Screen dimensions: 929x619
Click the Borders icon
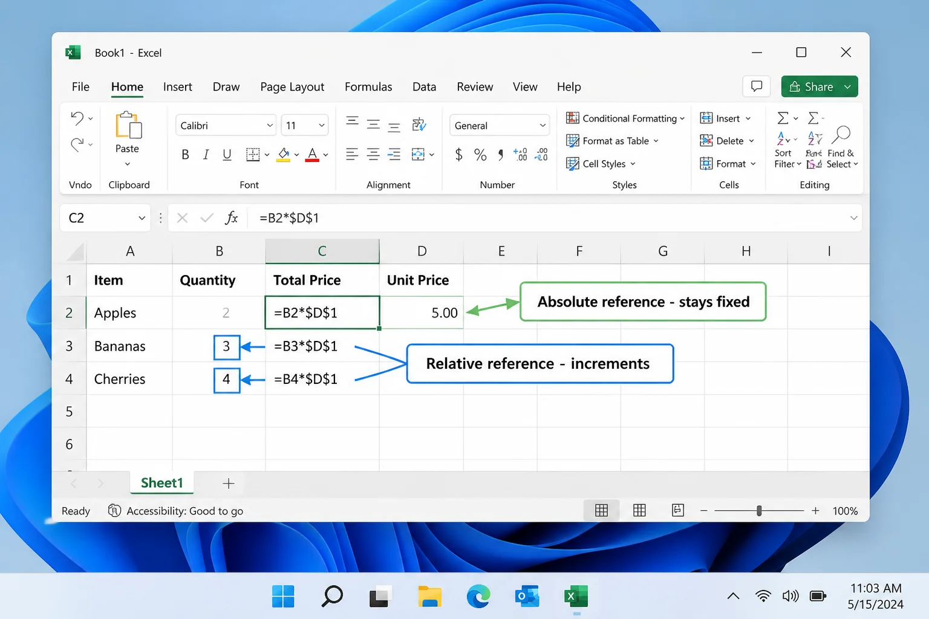tap(253, 155)
